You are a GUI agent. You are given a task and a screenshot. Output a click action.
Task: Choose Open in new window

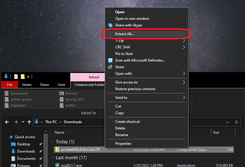coord(147,19)
